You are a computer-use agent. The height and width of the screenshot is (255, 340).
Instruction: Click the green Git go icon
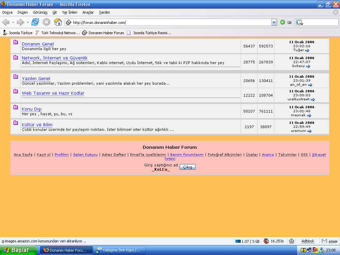[x=282, y=22]
